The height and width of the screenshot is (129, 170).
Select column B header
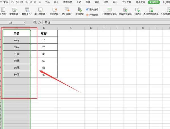(x=44, y=28)
